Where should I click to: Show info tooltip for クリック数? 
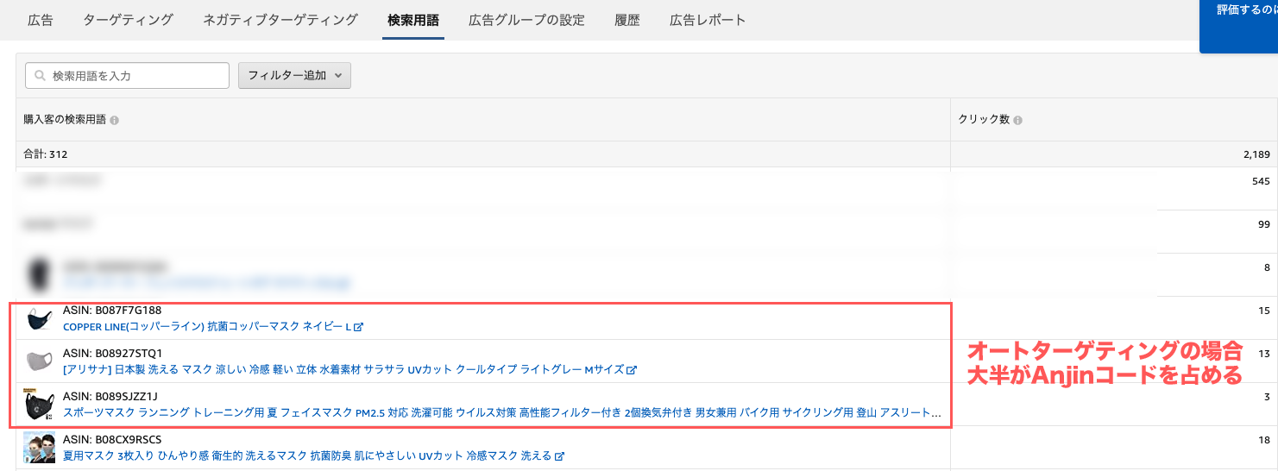coord(1017,120)
